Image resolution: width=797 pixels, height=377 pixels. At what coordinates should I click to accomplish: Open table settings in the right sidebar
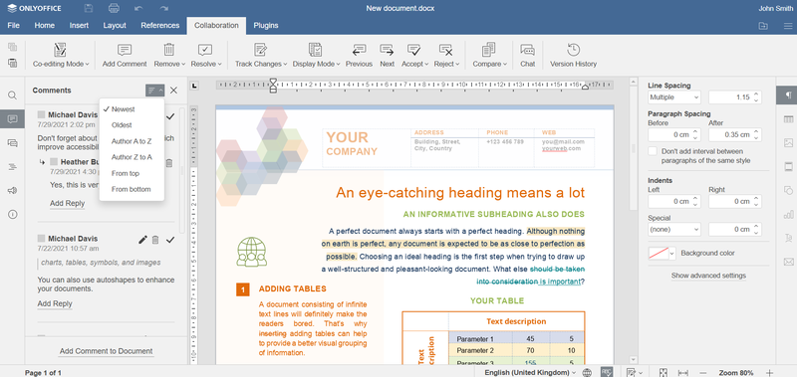(x=788, y=119)
